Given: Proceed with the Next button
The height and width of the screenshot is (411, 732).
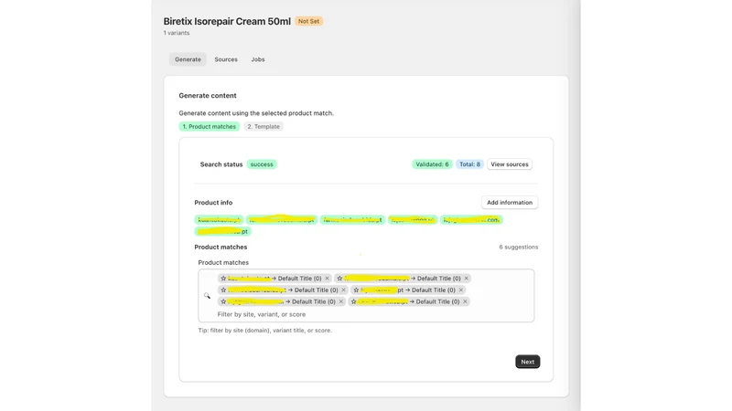Looking at the screenshot, I should click(528, 362).
